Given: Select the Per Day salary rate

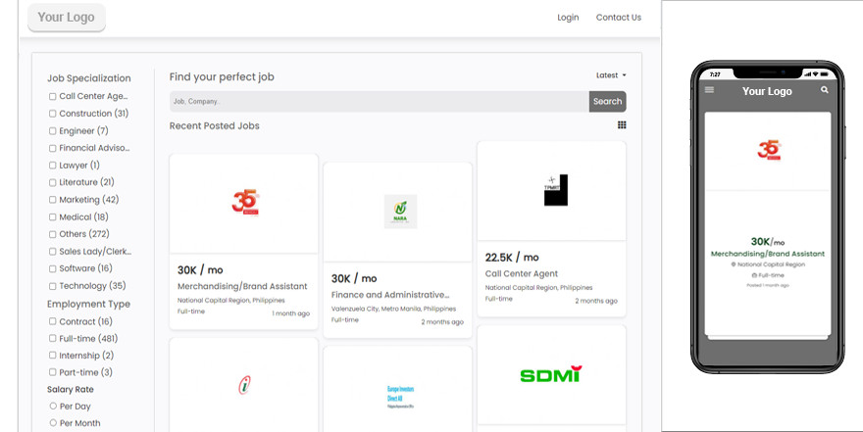Looking at the screenshot, I should click(53, 407).
